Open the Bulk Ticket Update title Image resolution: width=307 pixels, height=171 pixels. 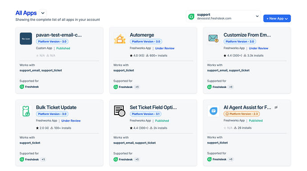coord(56,107)
